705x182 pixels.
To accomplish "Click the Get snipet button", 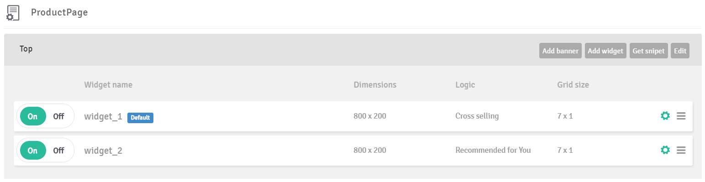I will click(649, 51).
